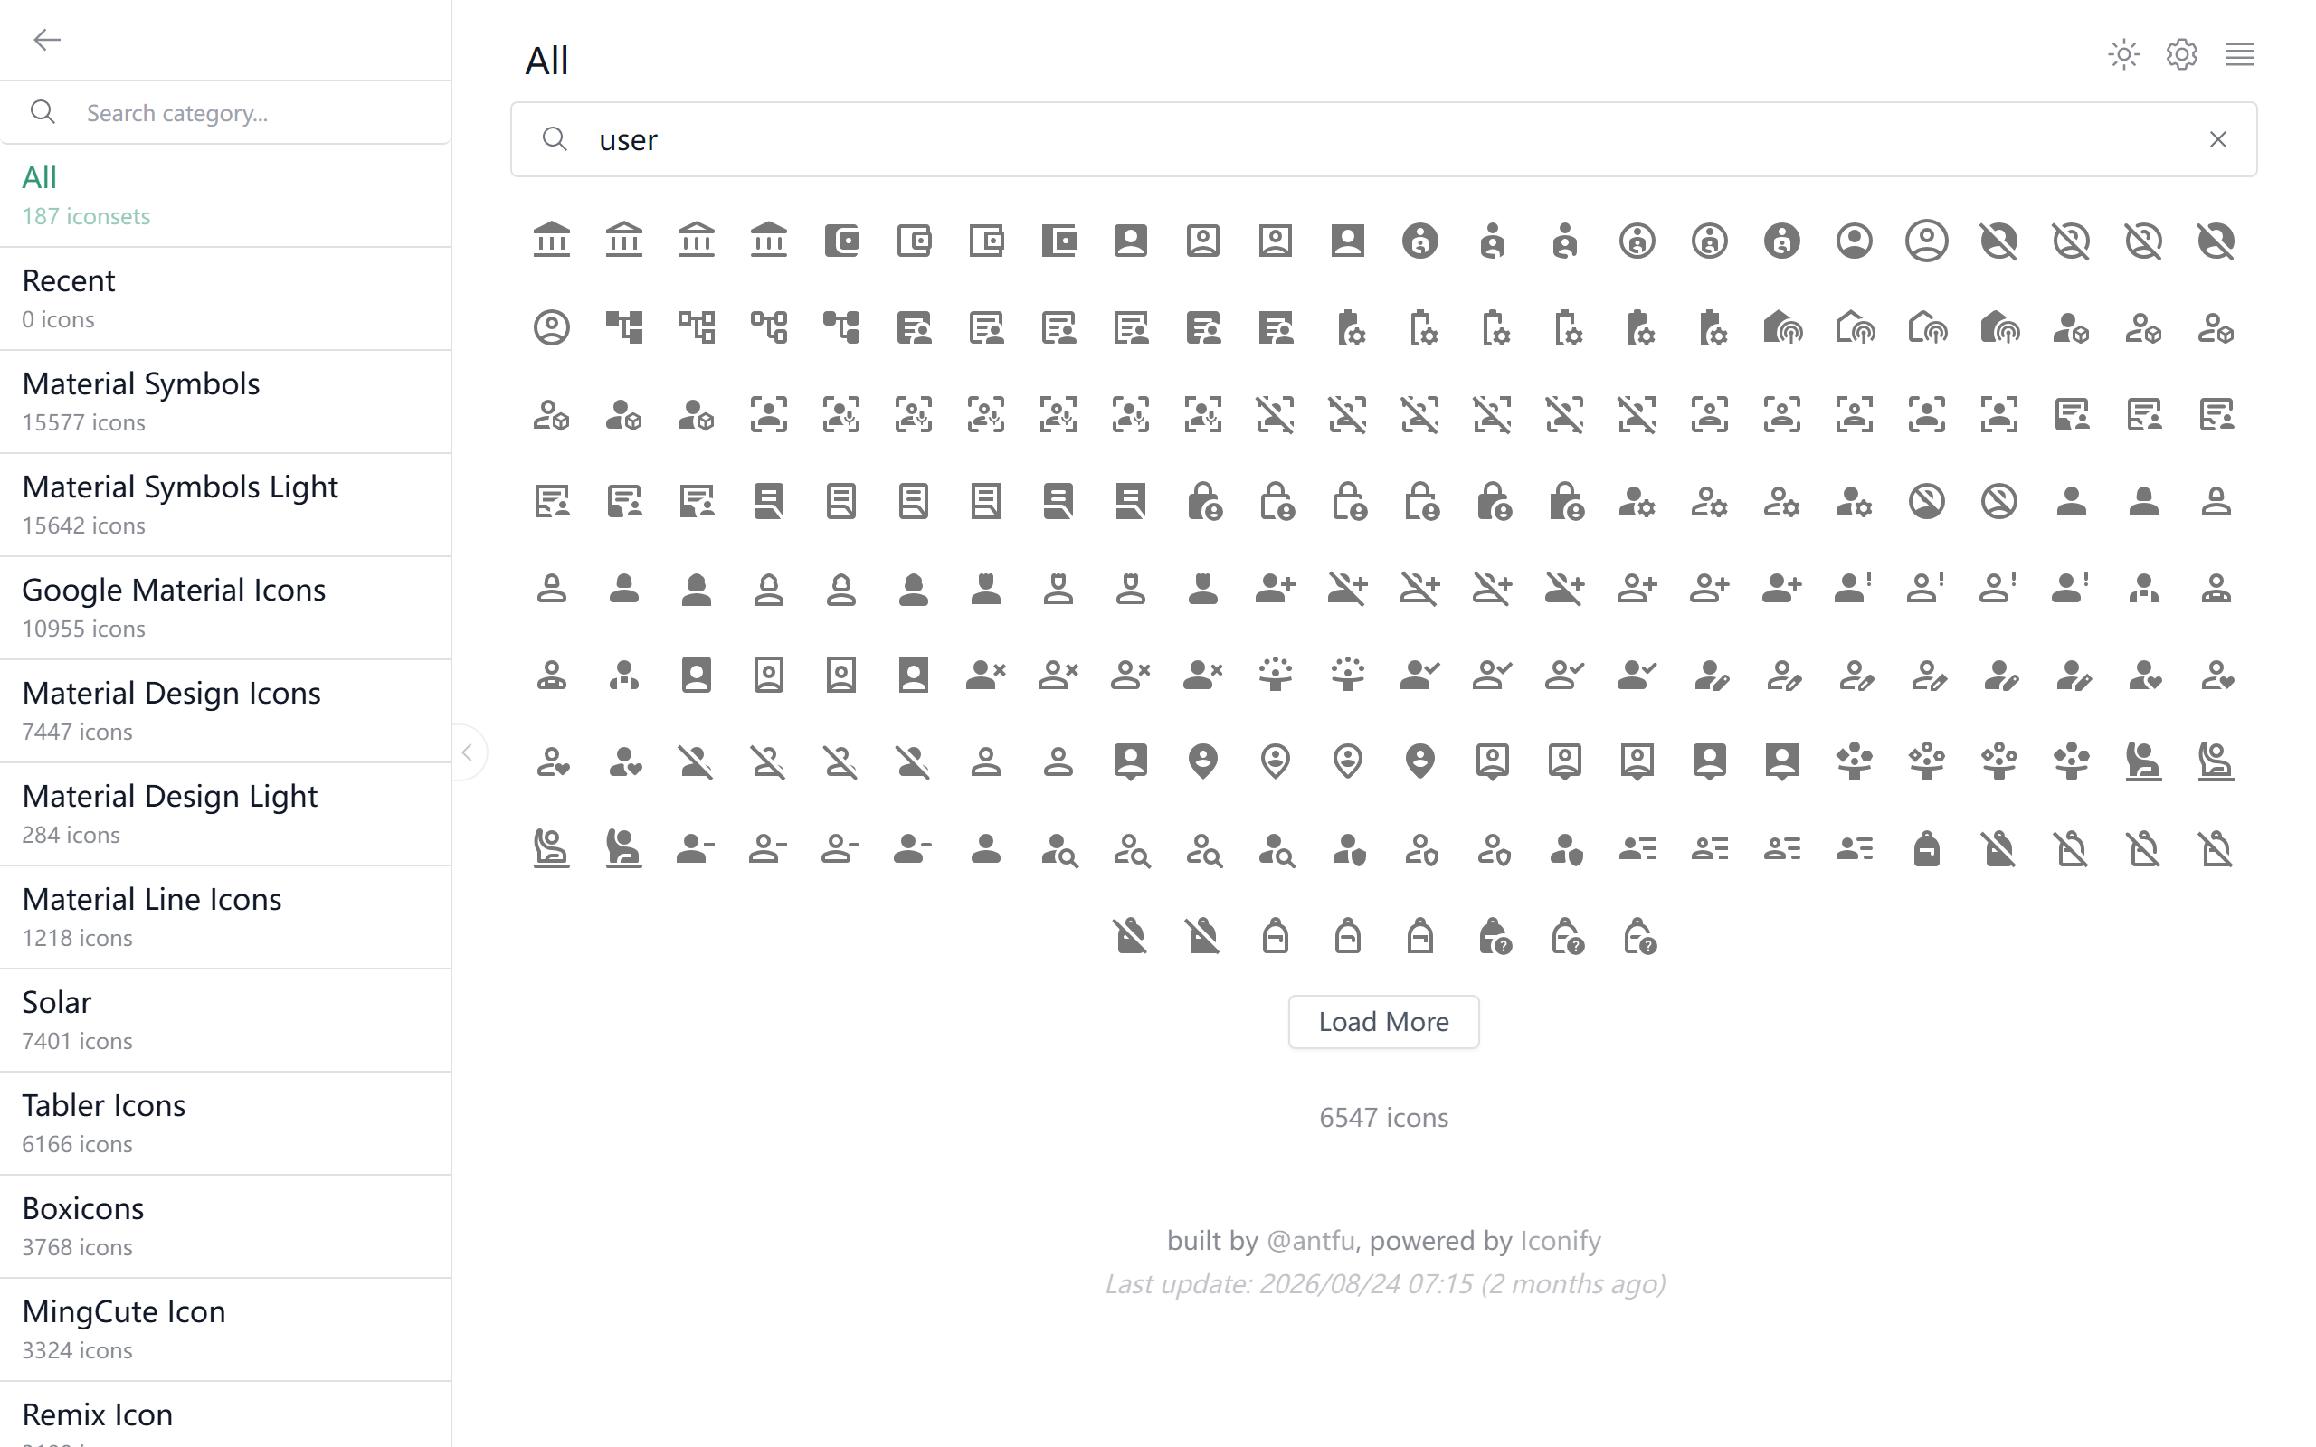The width and height of the screenshot is (2316, 1447).
Task: Open 'Google Material Icons' collection
Action: tap(225, 608)
